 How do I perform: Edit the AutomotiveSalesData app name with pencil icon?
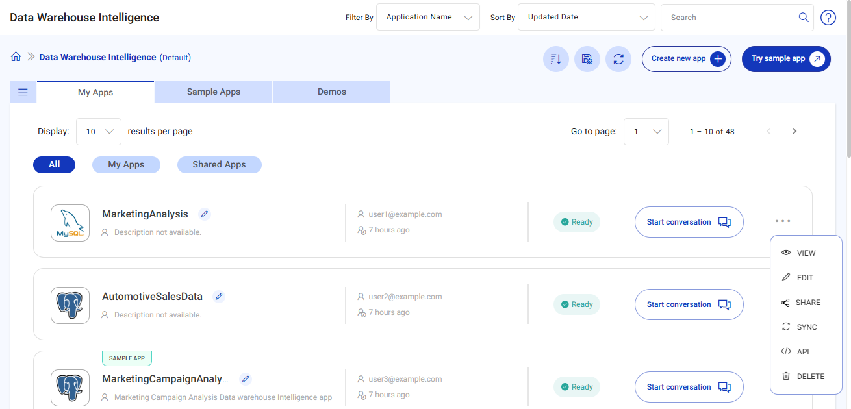tap(219, 296)
